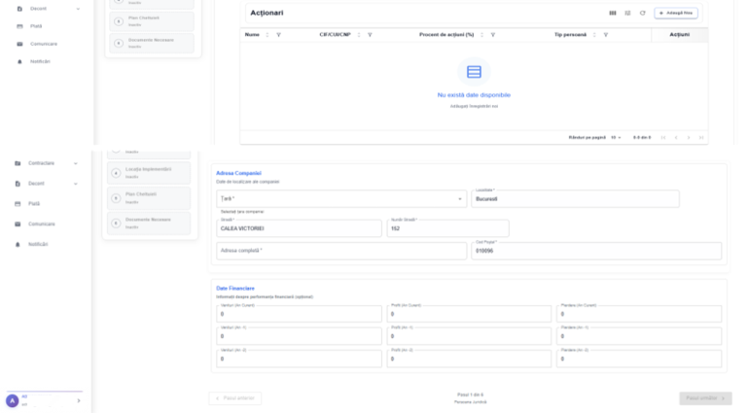Click the Notificări bell icon in lower sidebar
This screenshot has width=747, height=413.
18,244
